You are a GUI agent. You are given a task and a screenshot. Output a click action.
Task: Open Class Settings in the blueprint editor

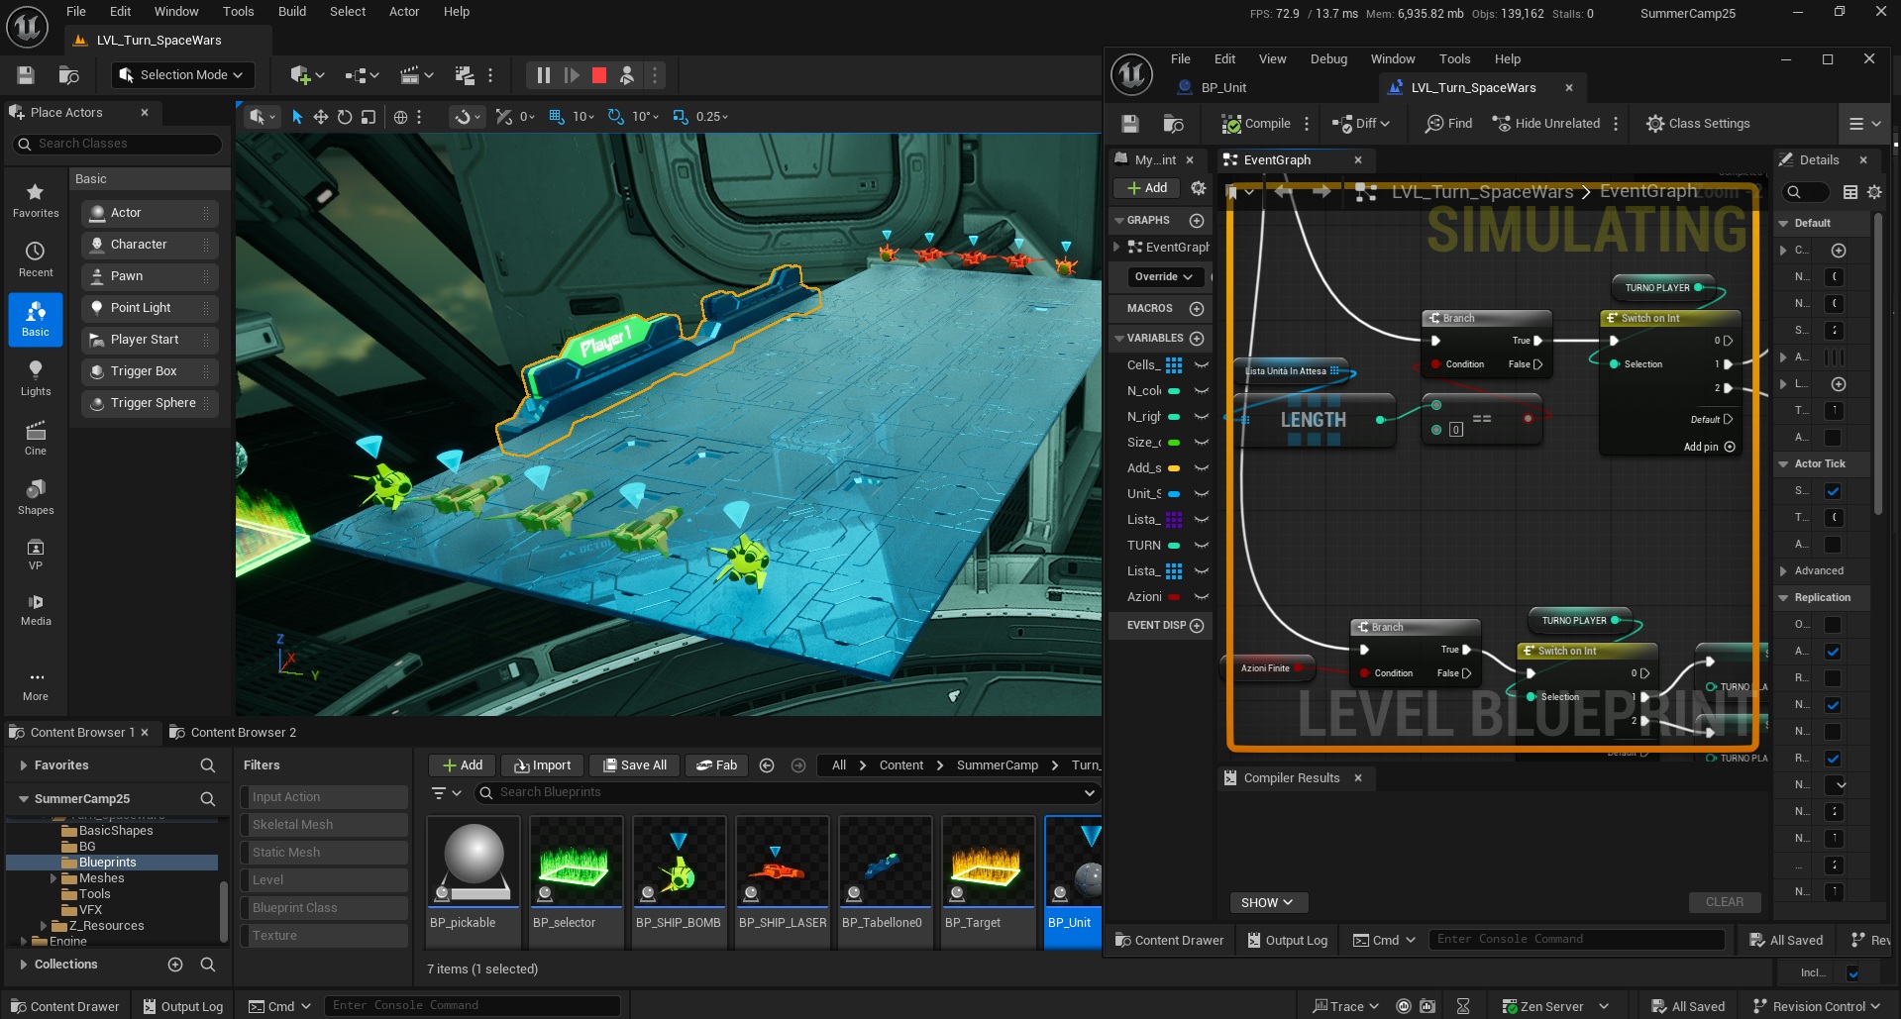(1698, 124)
